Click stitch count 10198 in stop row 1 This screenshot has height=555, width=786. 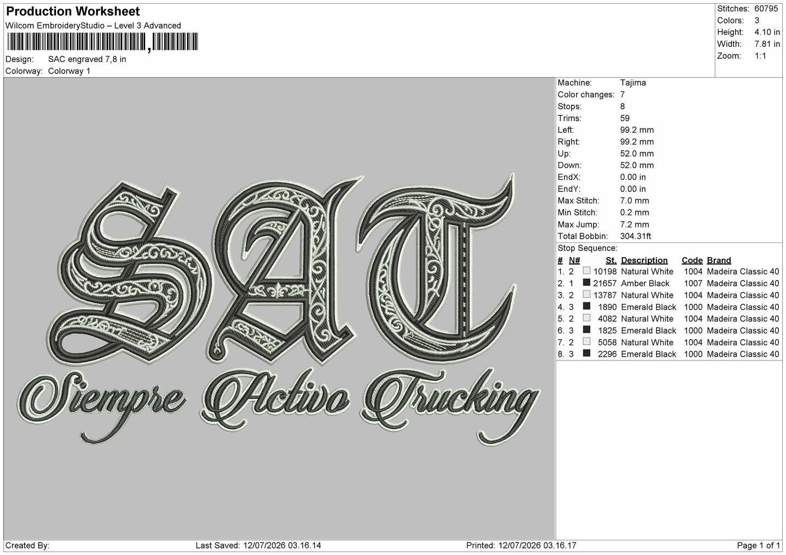(x=606, y=271)
